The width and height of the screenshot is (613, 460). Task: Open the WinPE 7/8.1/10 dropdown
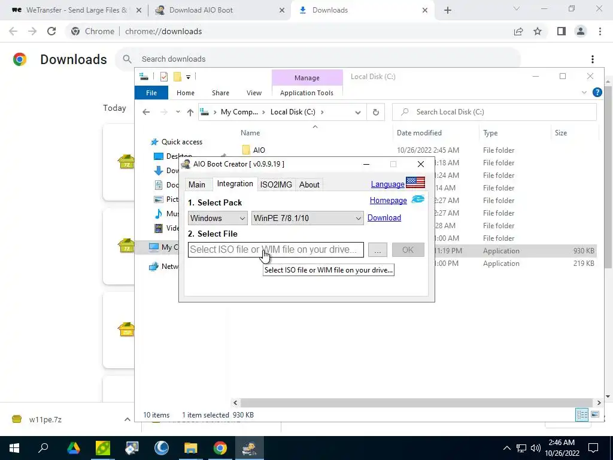click(307, 218)
